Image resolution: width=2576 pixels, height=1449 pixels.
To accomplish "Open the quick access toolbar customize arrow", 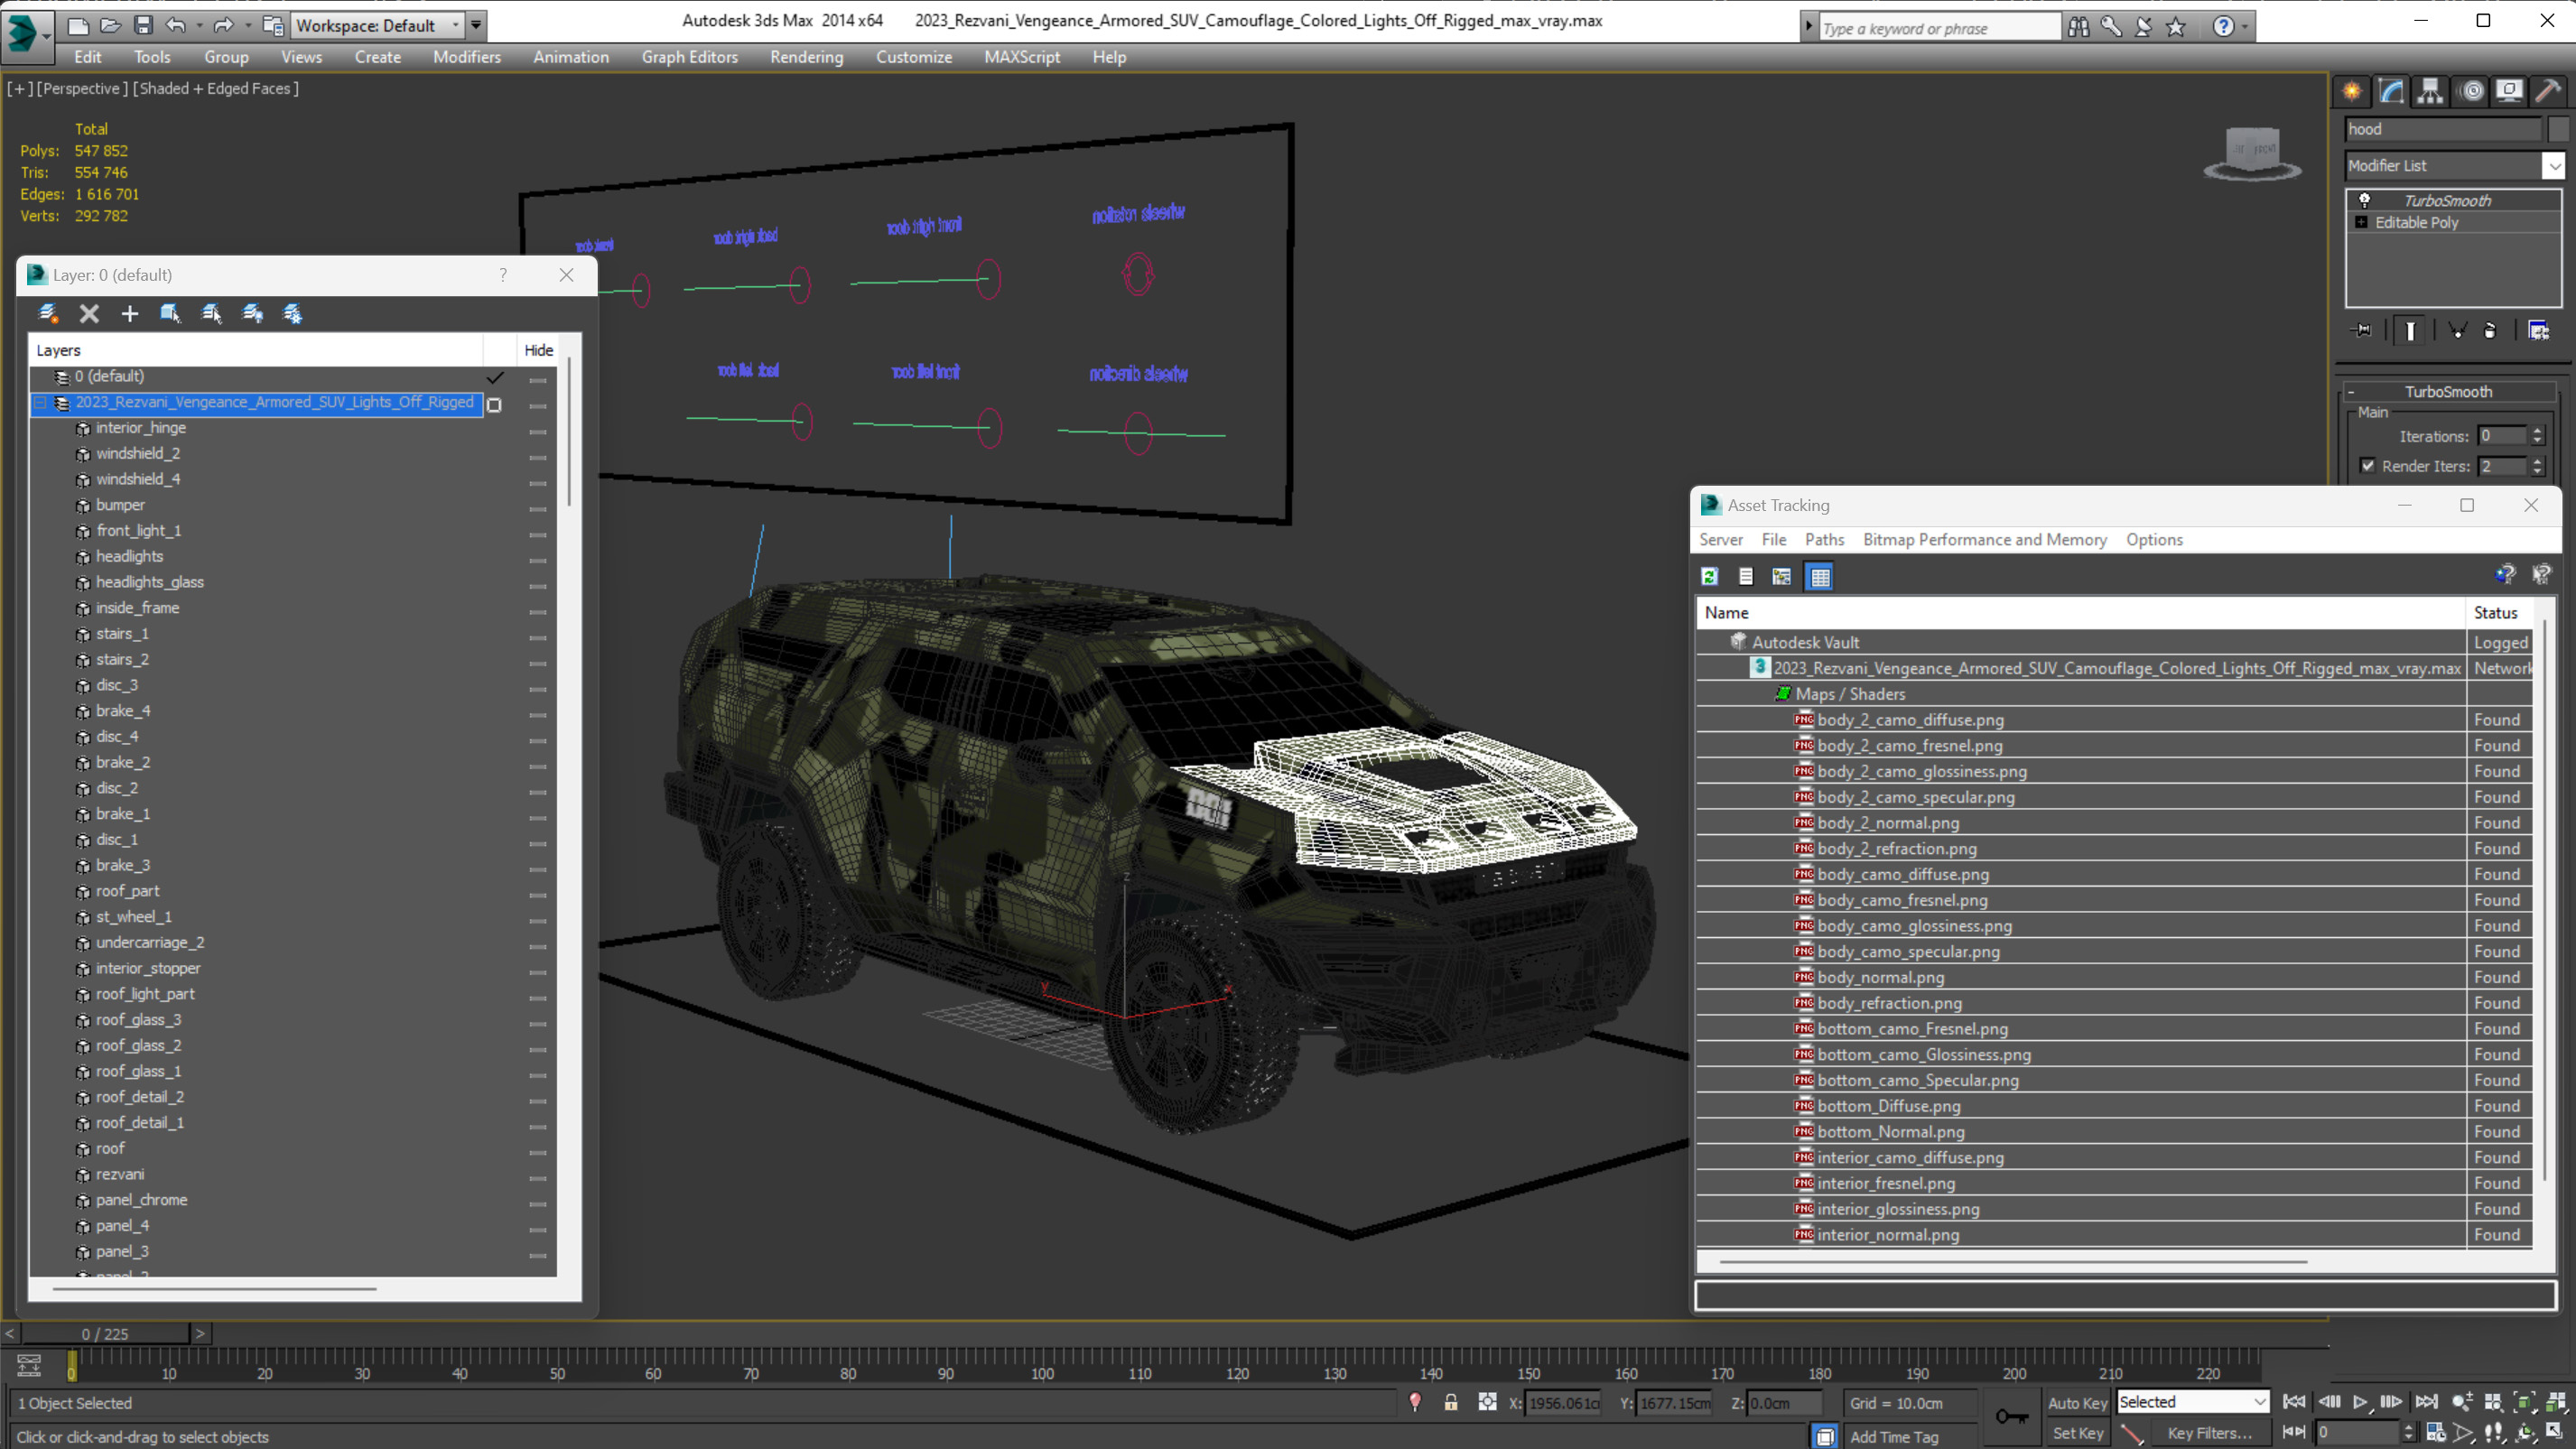I will [x=476, y=25].
